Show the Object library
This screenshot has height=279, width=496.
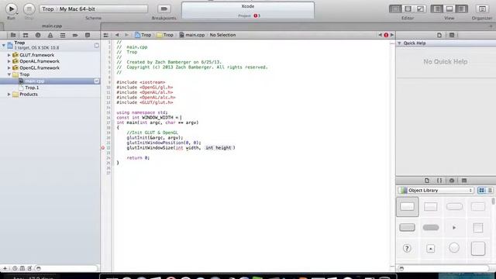[x=452, y=181]
